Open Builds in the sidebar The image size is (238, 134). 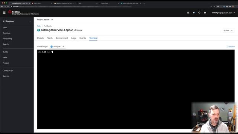[5, 52]
